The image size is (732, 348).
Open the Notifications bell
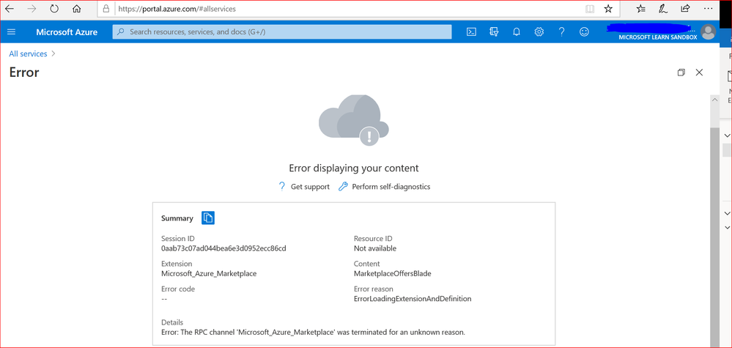click(x=517, y=32)
